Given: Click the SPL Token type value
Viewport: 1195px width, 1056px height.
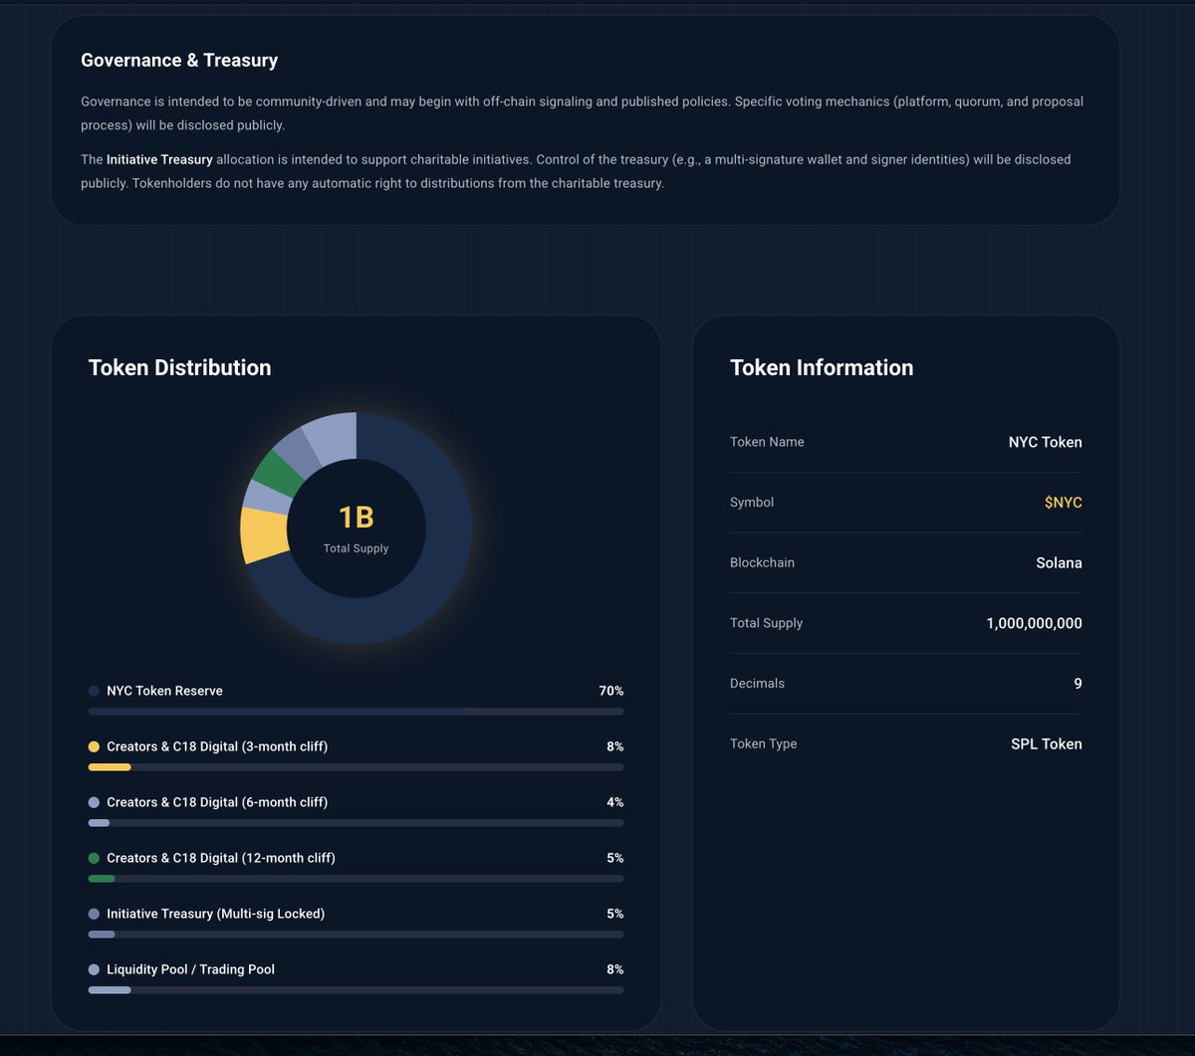Looking at the screenshot, I should tap(1047, 743).
